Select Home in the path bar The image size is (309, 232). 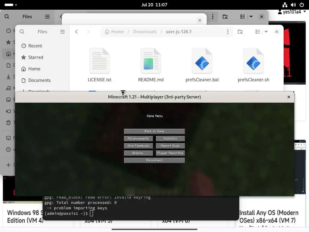pos(114,31)
